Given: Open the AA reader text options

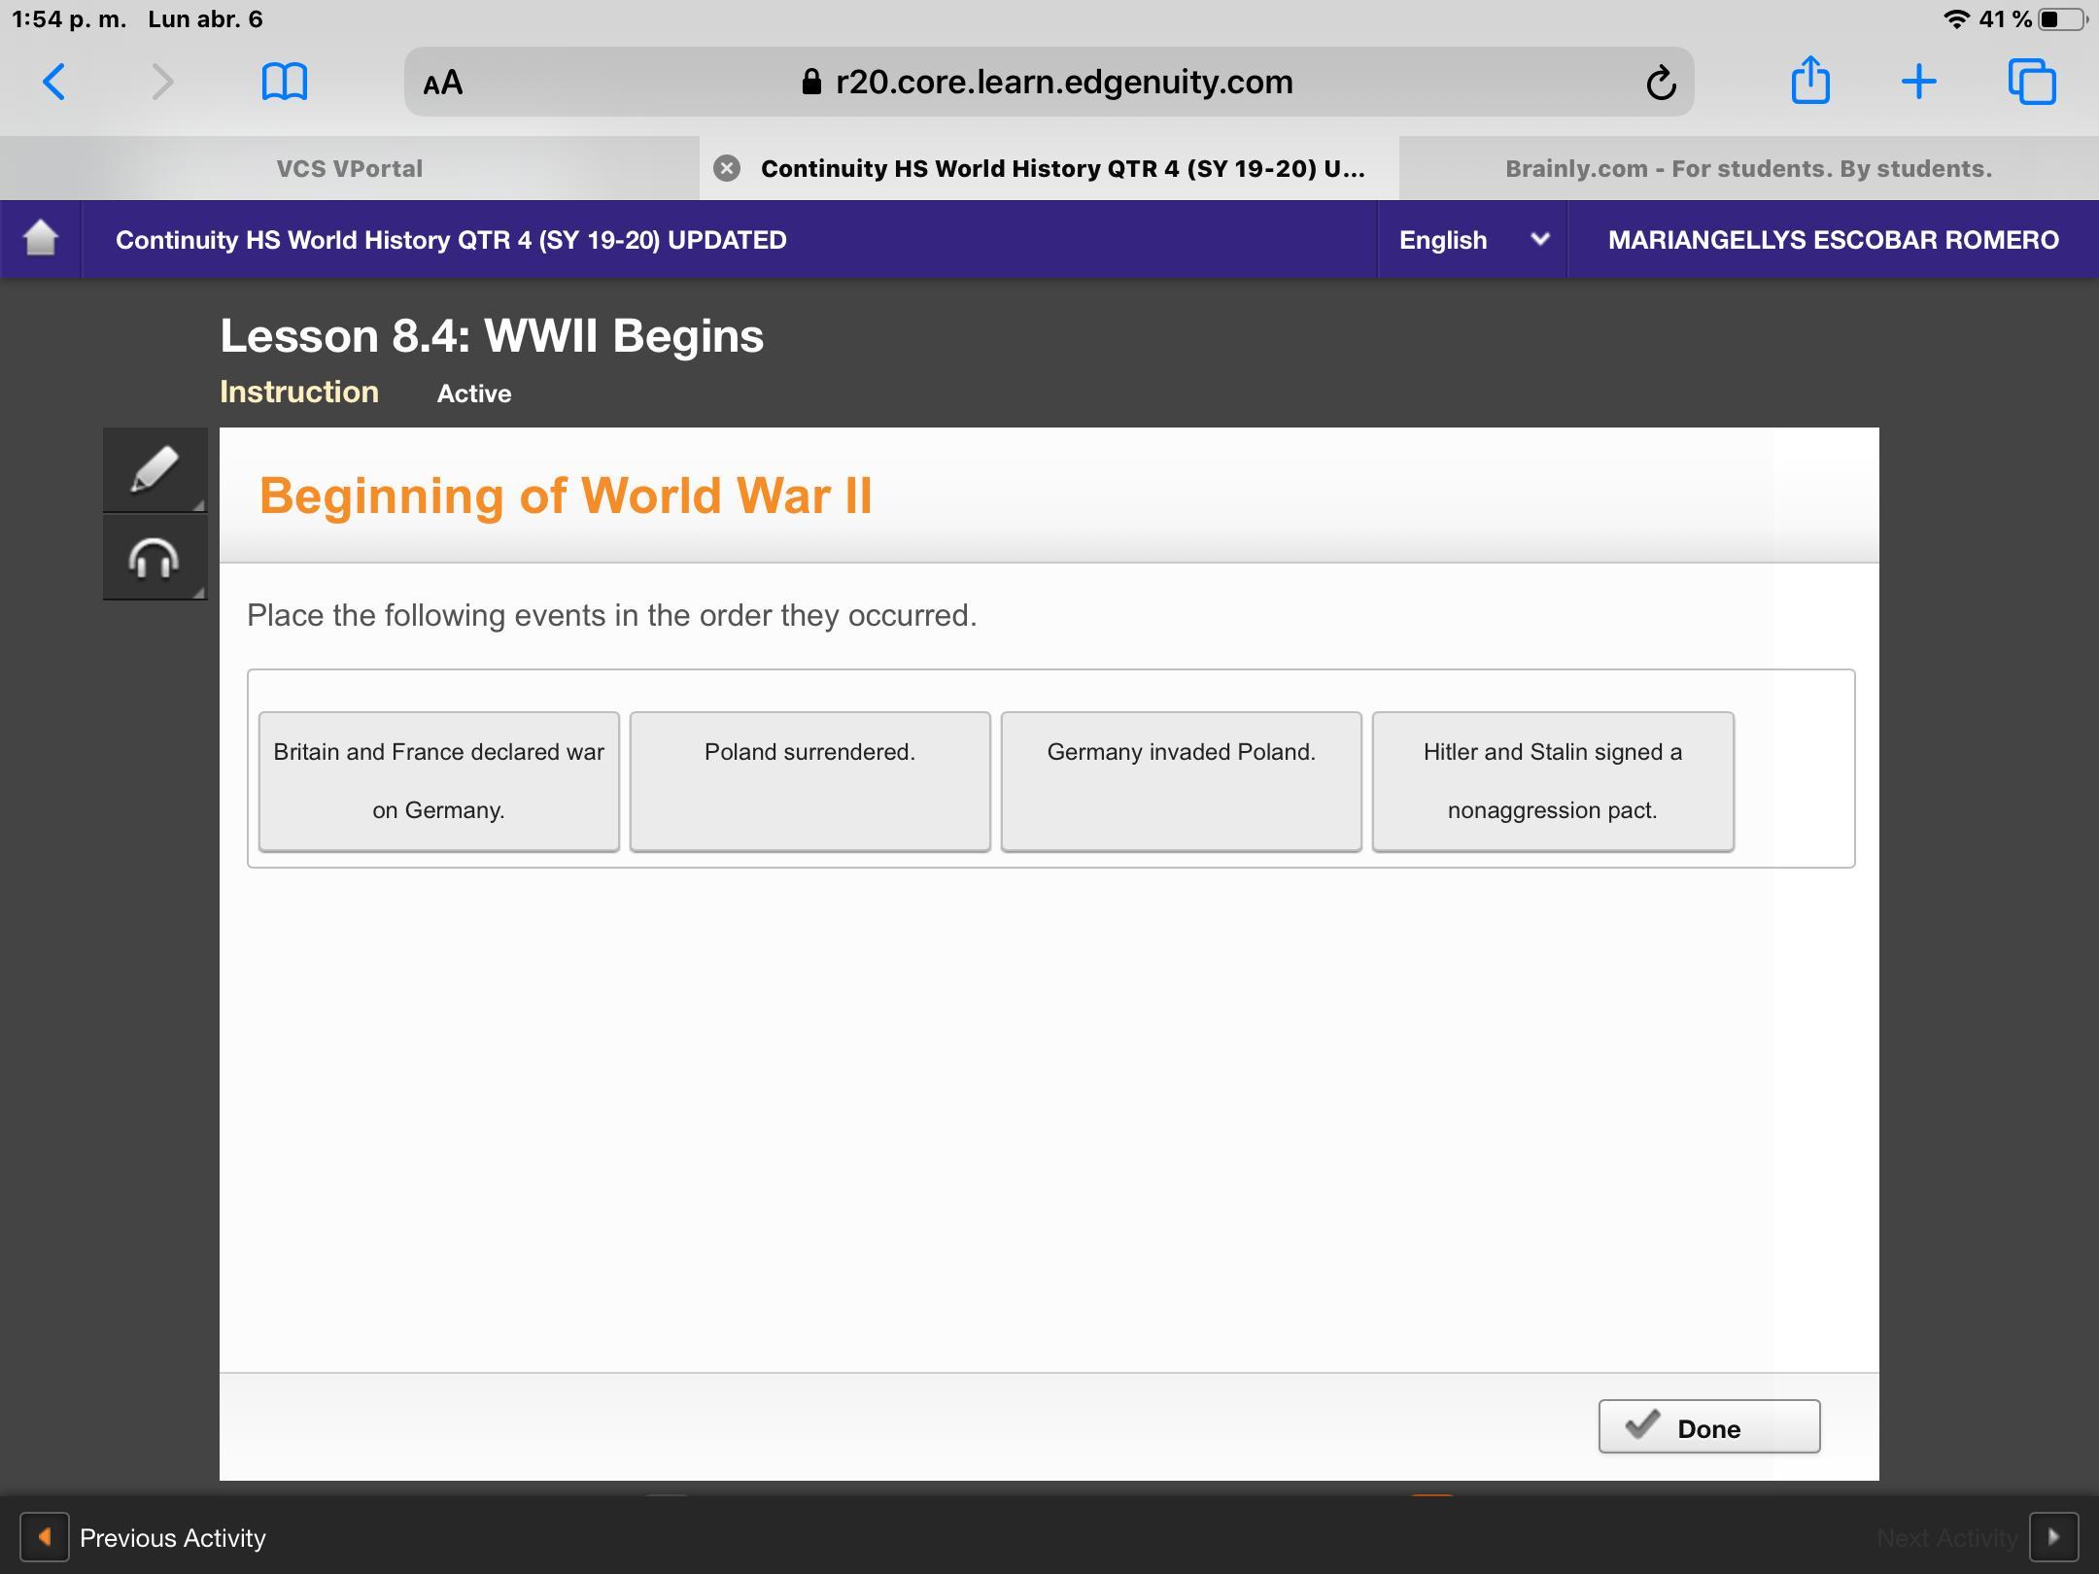Looking at the screenshot, I should 443,83.
